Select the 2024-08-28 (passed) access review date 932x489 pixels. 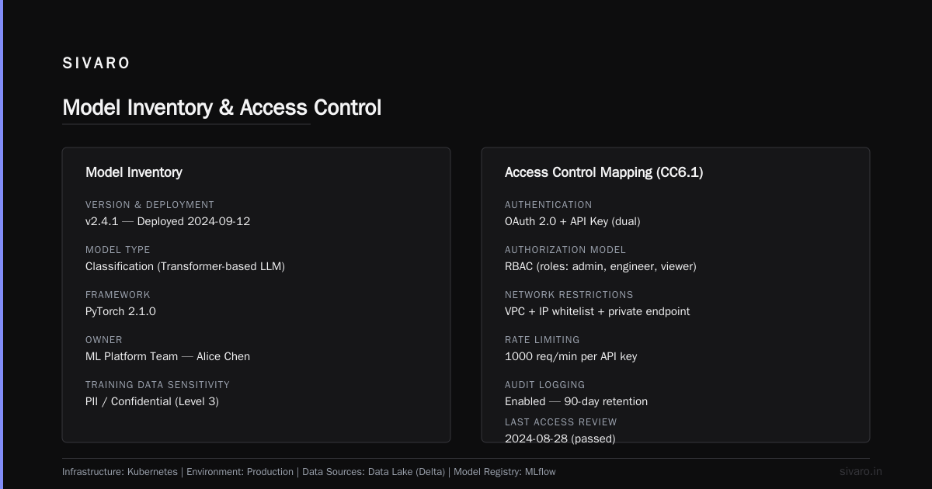point(560,439)
